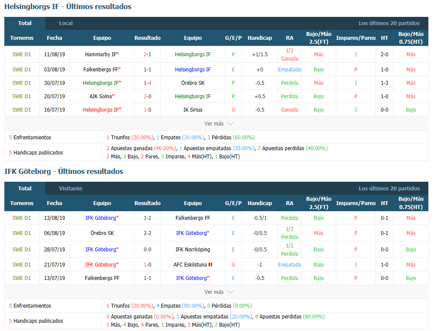This screenshot has height=331, width=434.
Task: Click G/E/P header in Göteborg table
Action: click(233, 203)
